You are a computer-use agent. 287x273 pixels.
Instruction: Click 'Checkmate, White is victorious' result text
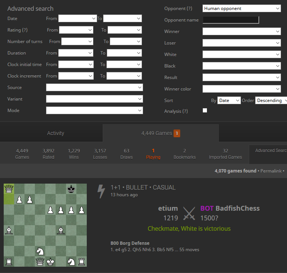189,228
